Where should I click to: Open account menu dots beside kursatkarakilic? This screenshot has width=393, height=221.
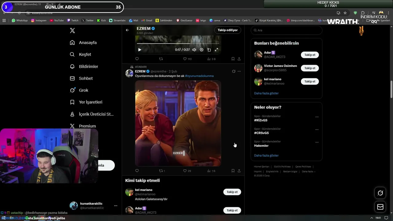coord(115,206)
